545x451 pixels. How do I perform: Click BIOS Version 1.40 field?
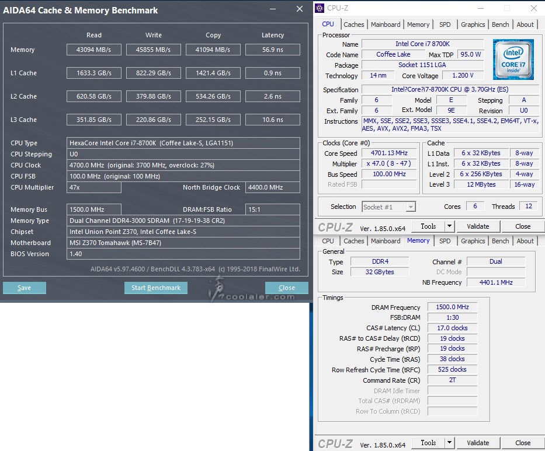pos(183,254)
